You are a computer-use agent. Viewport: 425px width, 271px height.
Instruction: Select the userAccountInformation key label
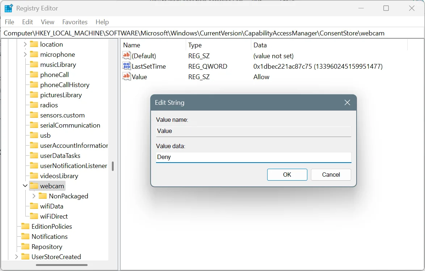pos(74,146)
